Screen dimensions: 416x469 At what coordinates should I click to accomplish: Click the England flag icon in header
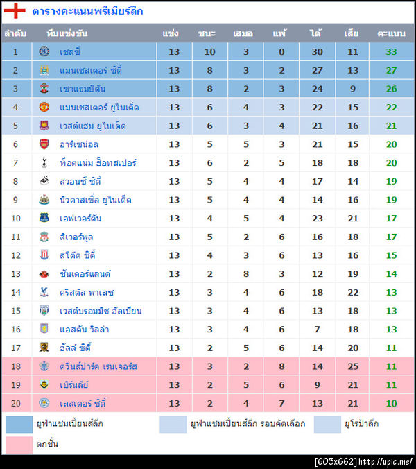pyautogui.click(x=15, y=11)
